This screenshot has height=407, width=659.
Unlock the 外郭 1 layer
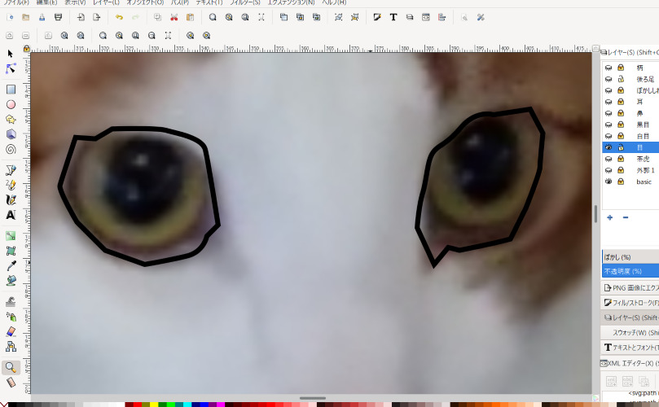pos(621,170)
